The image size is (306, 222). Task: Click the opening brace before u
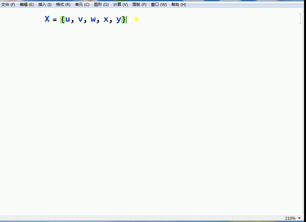click(63, 19)
